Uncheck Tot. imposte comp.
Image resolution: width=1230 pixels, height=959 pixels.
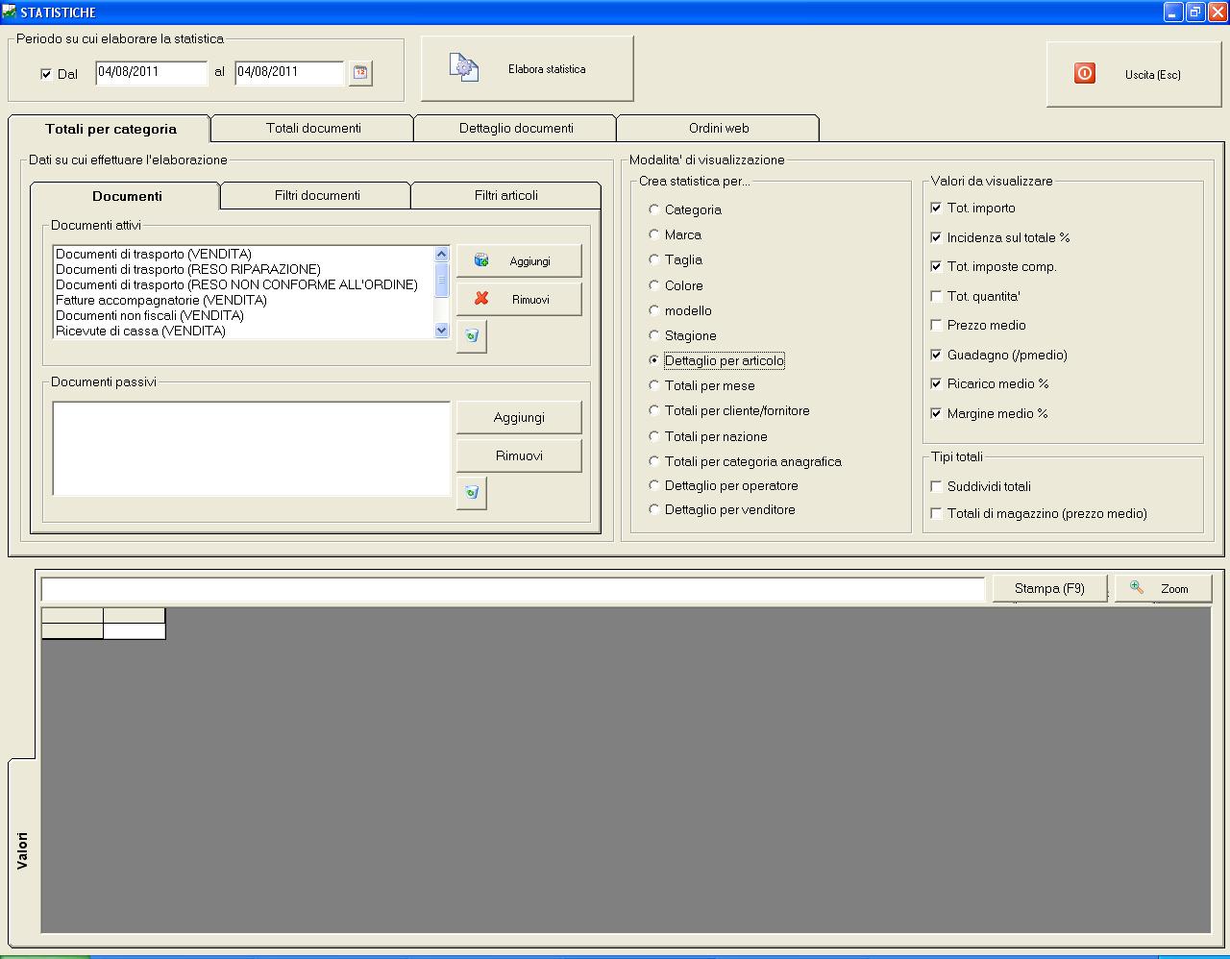[936, 266]
